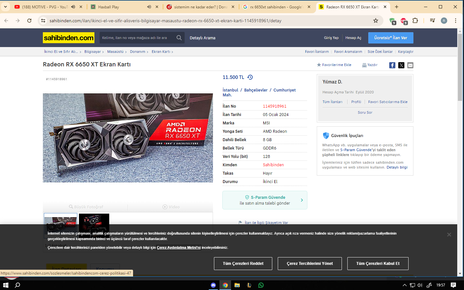464x290 pixels.
Task: Click the Bilgisayar breadcrumb
Action: (x=92, y=52)
